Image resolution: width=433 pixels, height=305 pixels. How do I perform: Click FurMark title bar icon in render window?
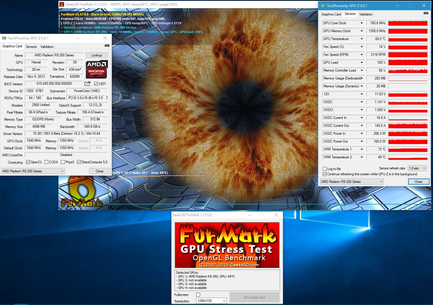tap(62, 4)
